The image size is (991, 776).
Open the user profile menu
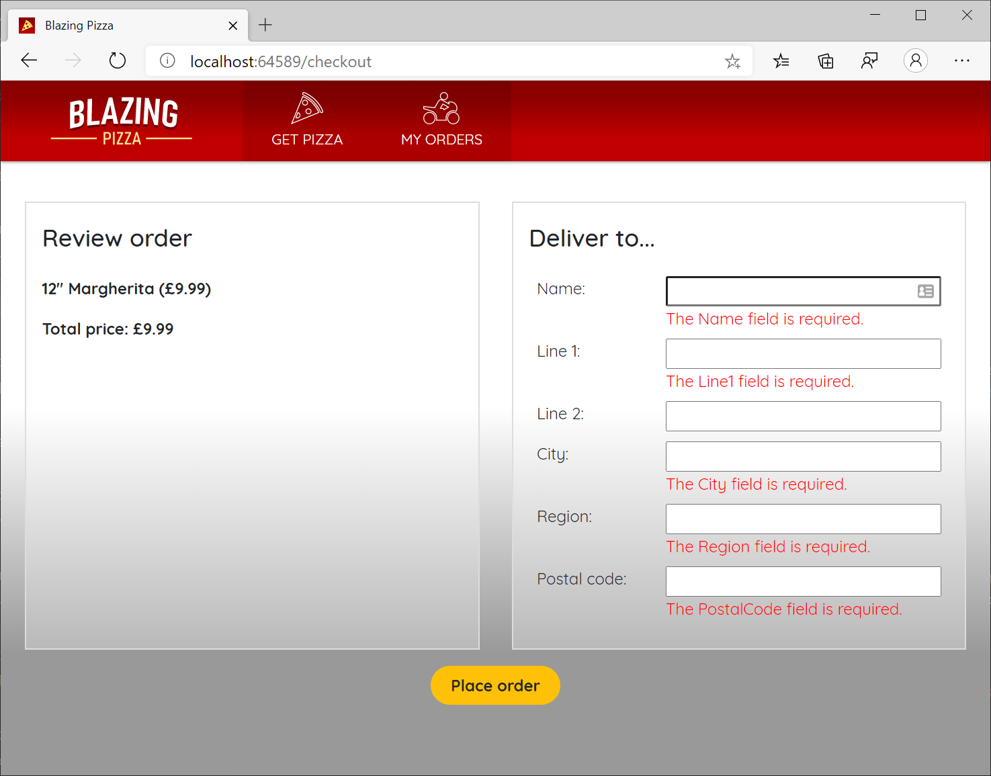click(916, 61)
